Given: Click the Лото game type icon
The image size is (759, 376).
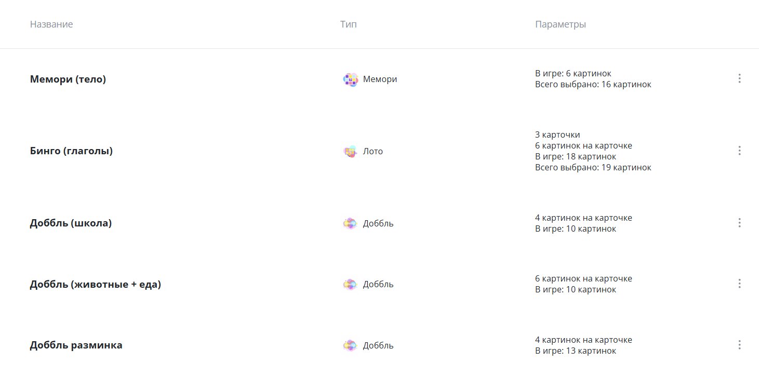Looking at the screenshot, I should tap(351, 152).
